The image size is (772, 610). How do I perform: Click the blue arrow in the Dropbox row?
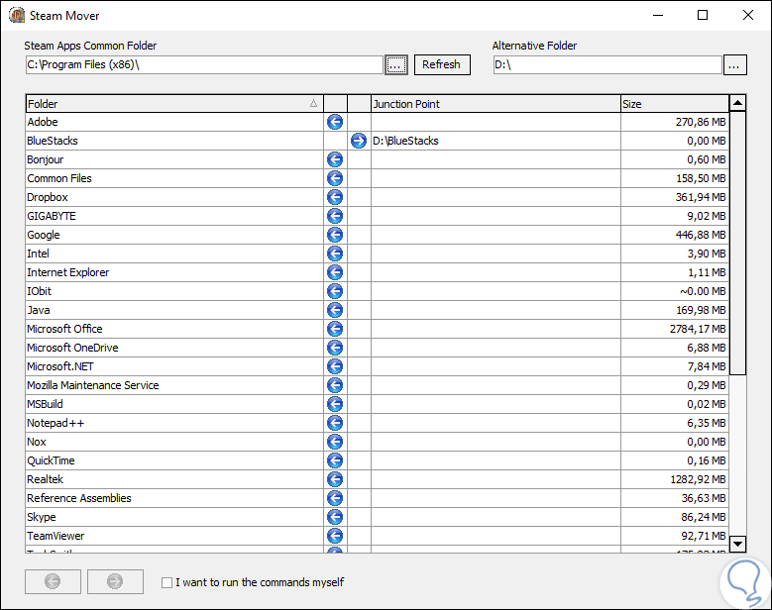(x=335, y=197)
